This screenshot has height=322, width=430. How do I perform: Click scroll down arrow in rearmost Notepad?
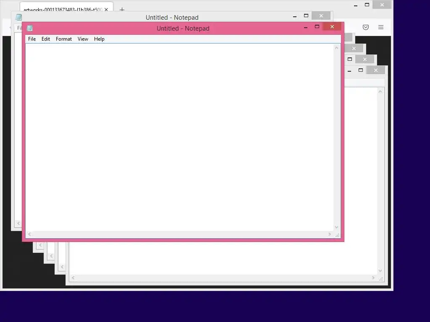click(380, 270)
